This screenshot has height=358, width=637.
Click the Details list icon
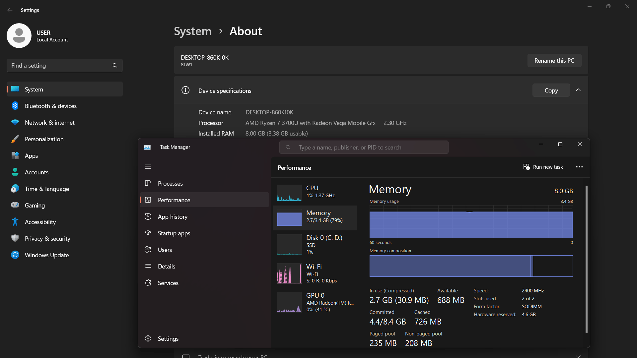(x=148, y=266)
